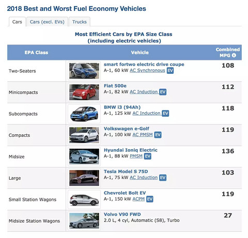Click the 108 MPG value
Viewport: 248px width, 238px height.
point(228,66)
